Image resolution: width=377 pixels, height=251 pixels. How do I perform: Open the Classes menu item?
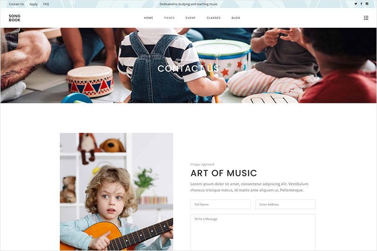click(213, 18)
